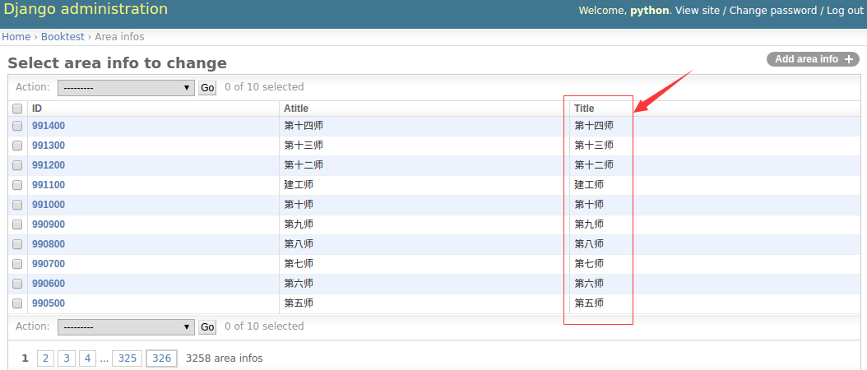Check the box for row 991400

pos(17,126)
